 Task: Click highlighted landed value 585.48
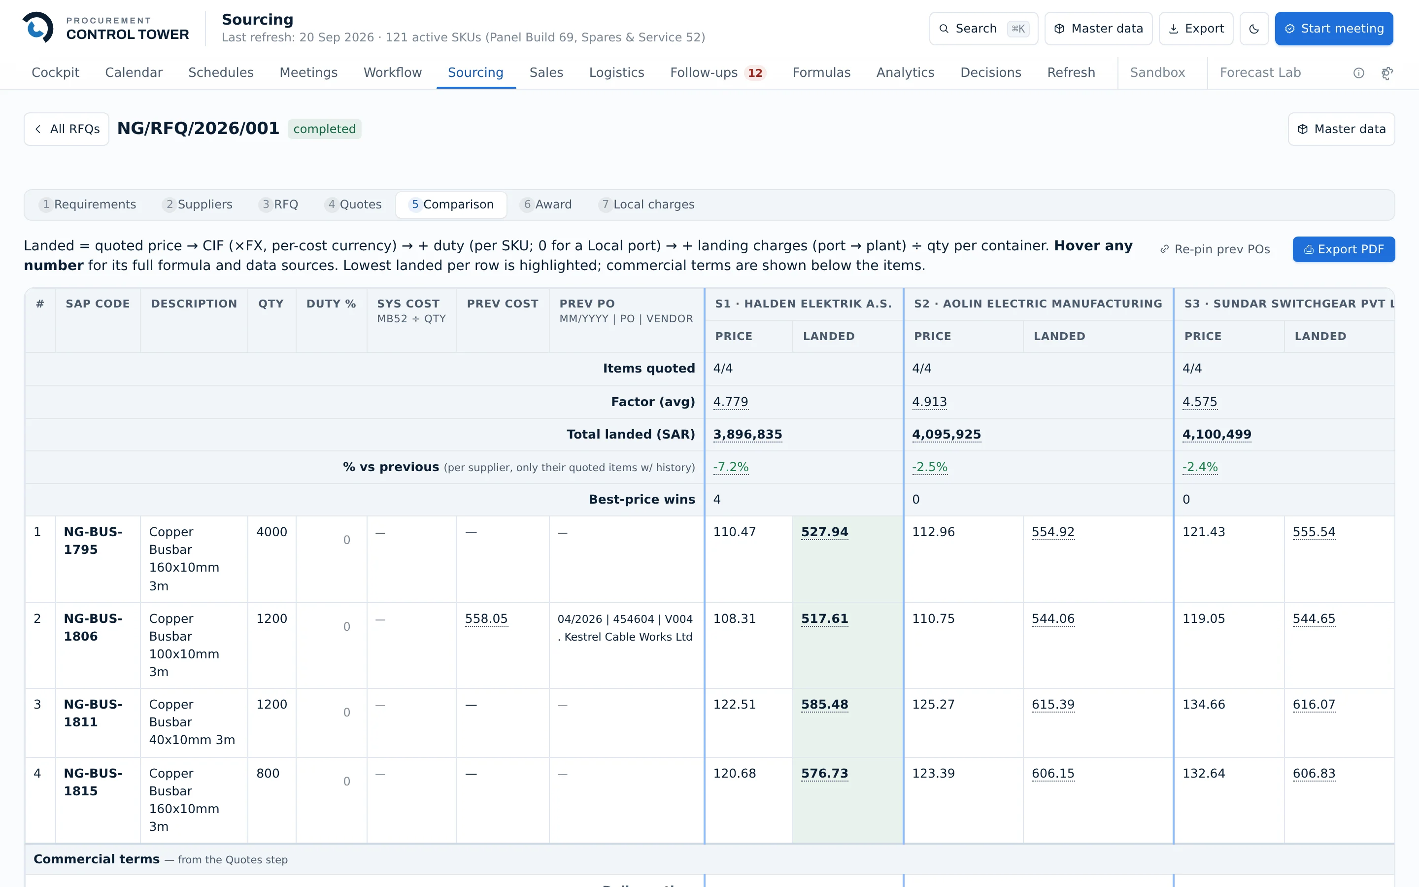pos(824,705)
